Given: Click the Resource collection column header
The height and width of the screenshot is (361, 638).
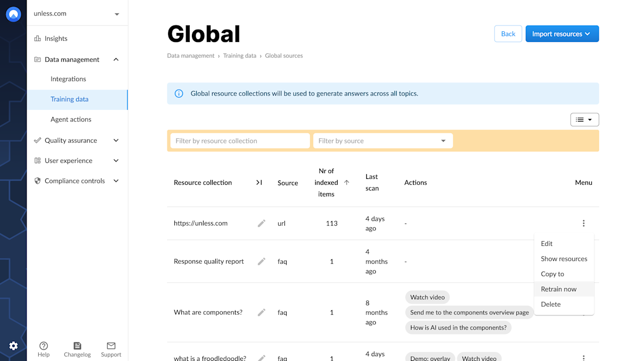Looking at the screenshot, I should point(203,183).
